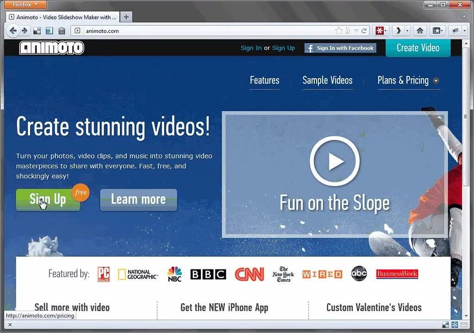
Task: Click the Animoto logo
Action: [52, 48]
